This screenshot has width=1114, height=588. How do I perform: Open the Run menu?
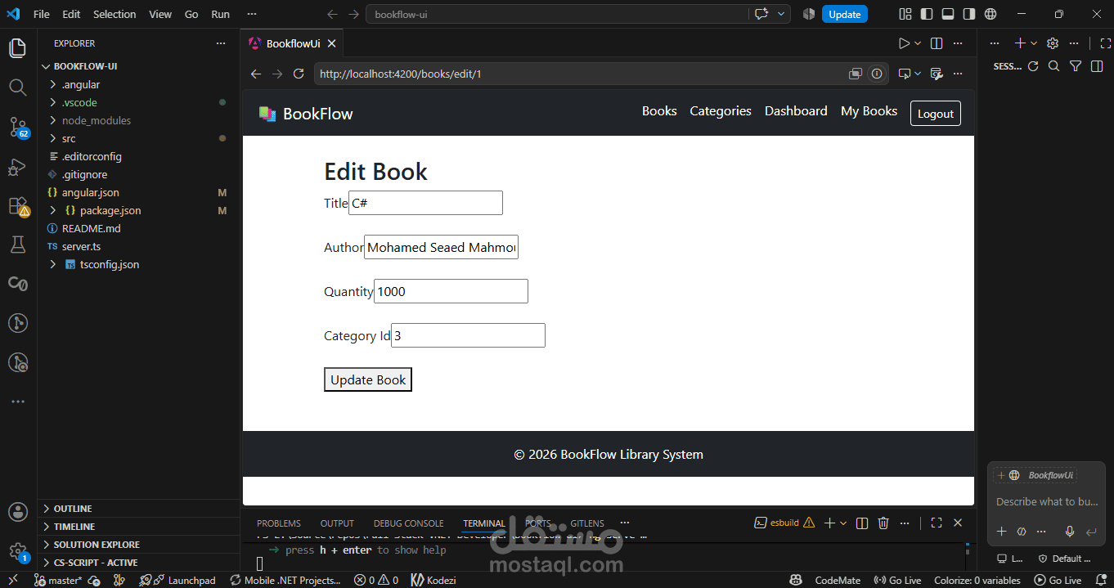click(220, 14)
